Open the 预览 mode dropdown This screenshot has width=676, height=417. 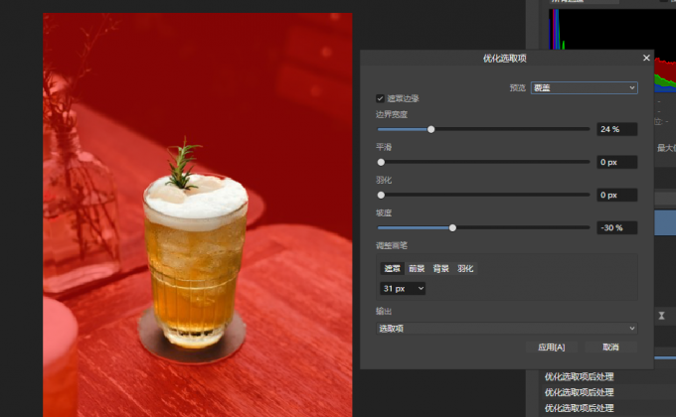585,88
